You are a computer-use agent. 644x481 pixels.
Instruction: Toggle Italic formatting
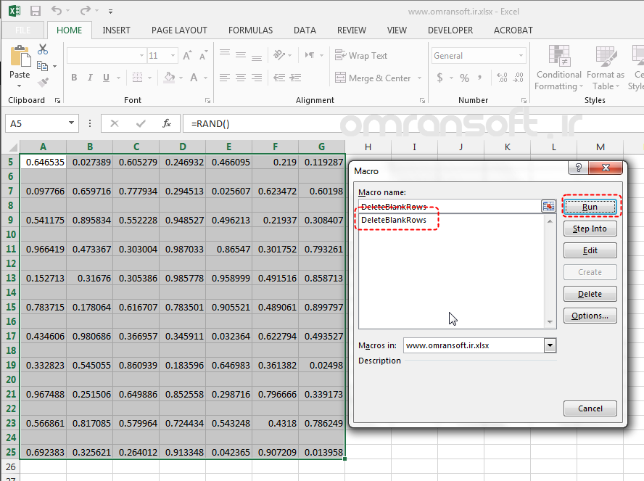[x=90, y=78]
